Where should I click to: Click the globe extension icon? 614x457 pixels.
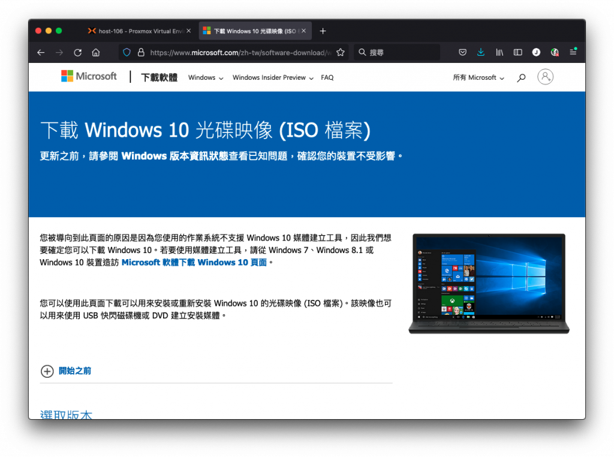[x=555, y=52]
